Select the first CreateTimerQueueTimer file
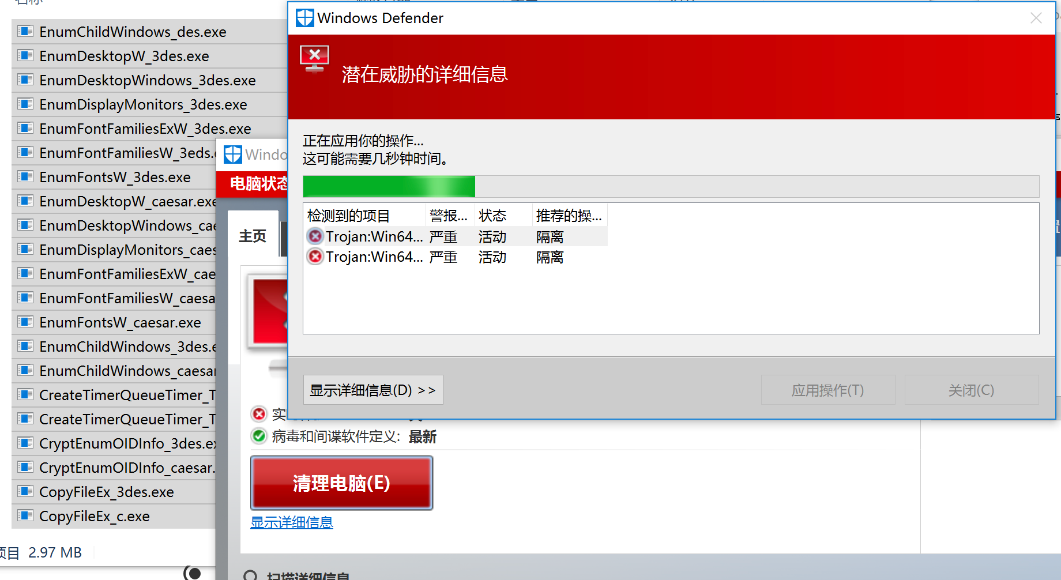Image resolution: width=1061 pixels, height=580 pixels. click(127, 395)
